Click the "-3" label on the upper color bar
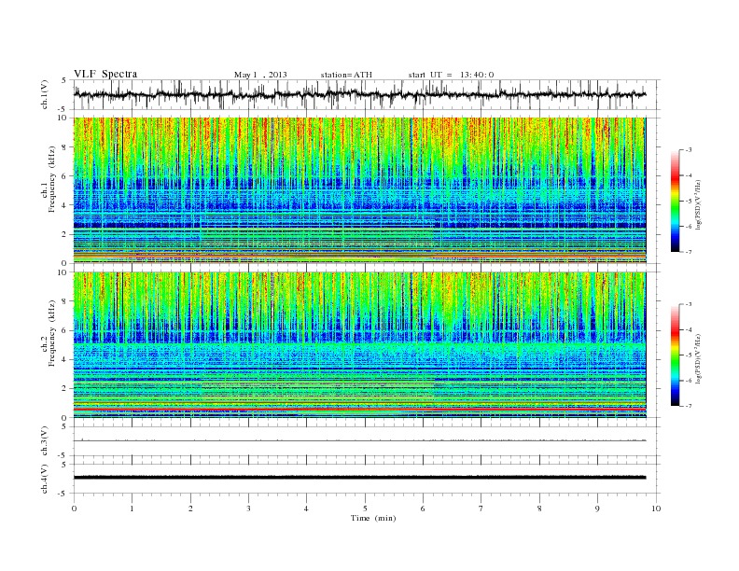Screen dimensions: 739x571 pyautogui.click(x=689, y=150)
